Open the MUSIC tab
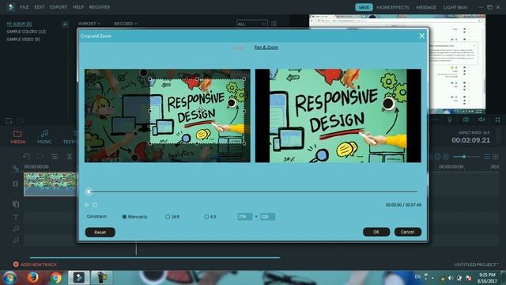506x285 pixels. (44, 137)
